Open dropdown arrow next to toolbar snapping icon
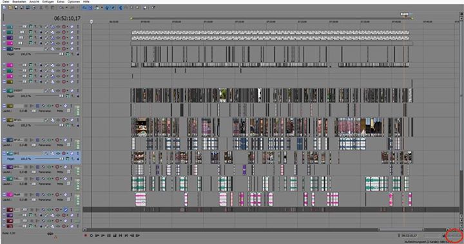This screenshot has height=244, width=464. click(x=102, y=8)
